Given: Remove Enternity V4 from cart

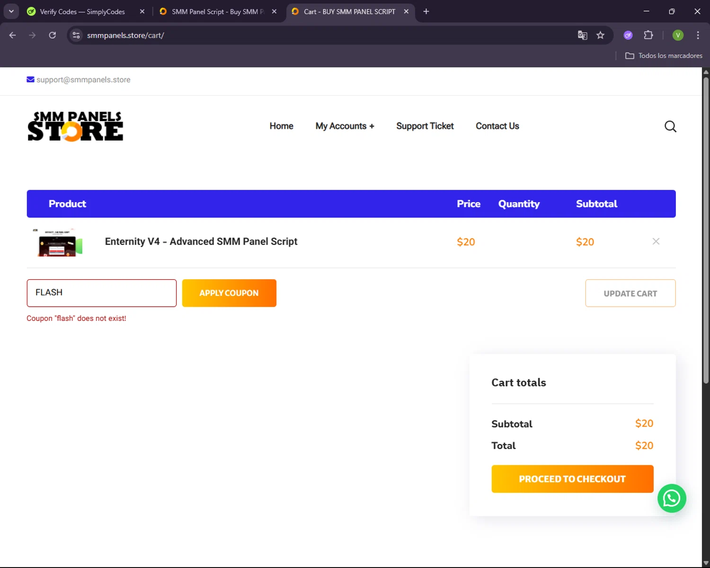Looking at the screenshot, I should tap(656, 241).
